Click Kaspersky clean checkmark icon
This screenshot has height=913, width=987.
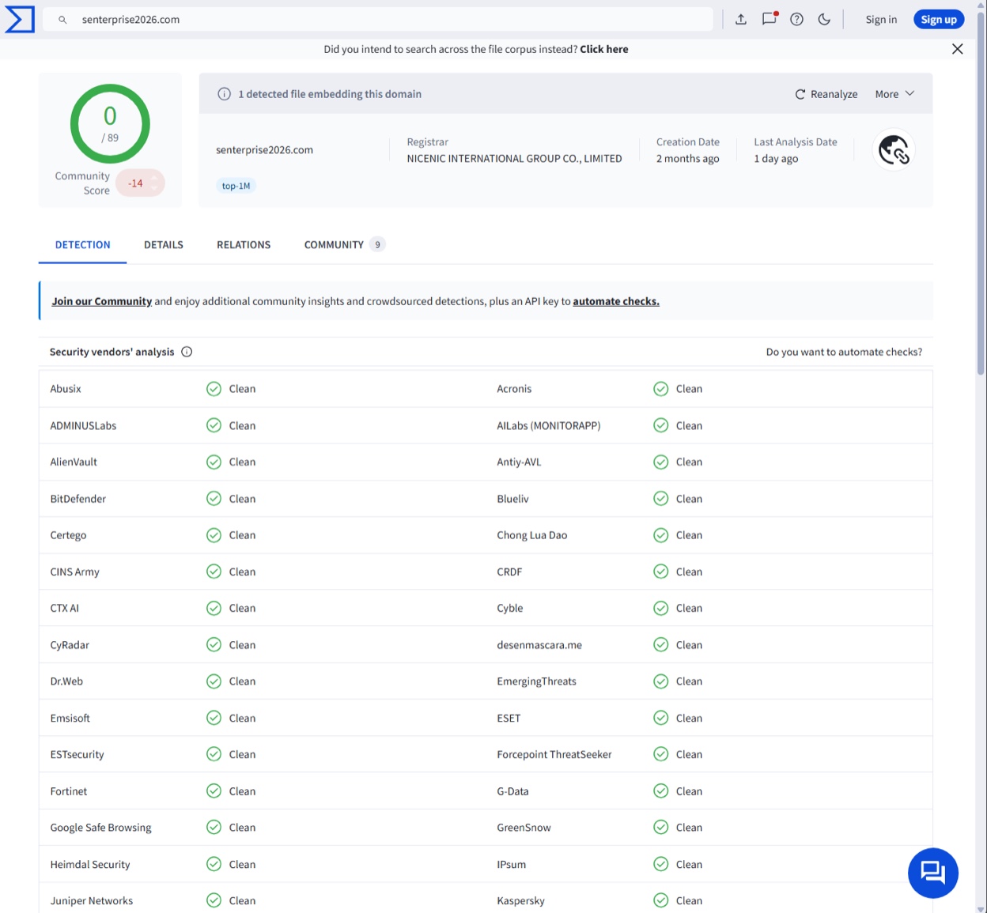pyautogui.click(x=660, y=900)
